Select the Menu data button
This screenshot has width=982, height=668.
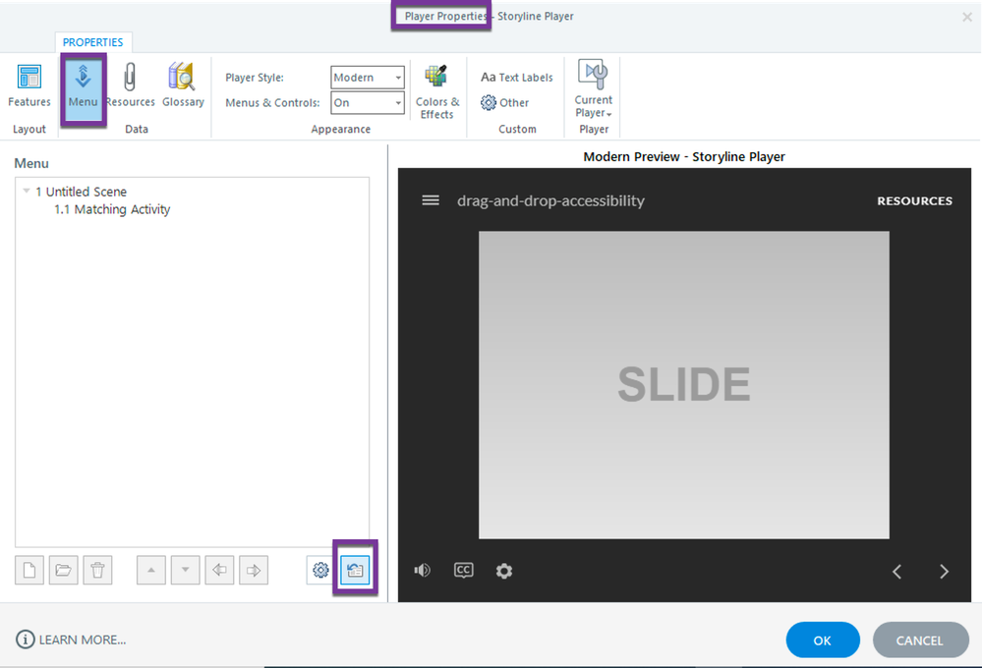click(x=83, y=86)
